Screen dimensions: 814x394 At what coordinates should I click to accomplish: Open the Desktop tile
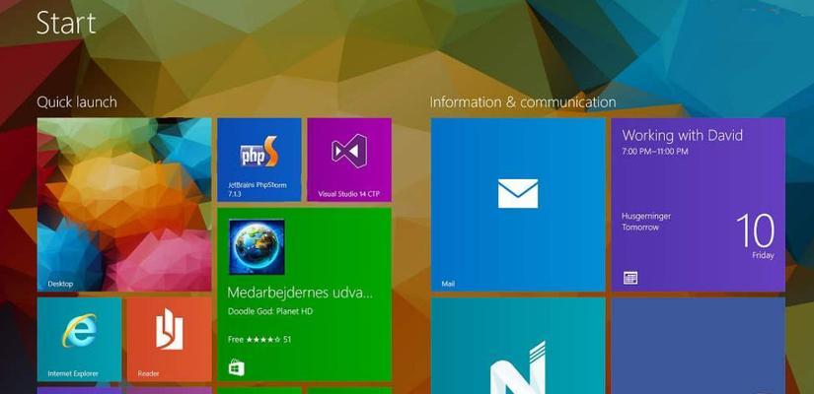(x=124, y=205)
